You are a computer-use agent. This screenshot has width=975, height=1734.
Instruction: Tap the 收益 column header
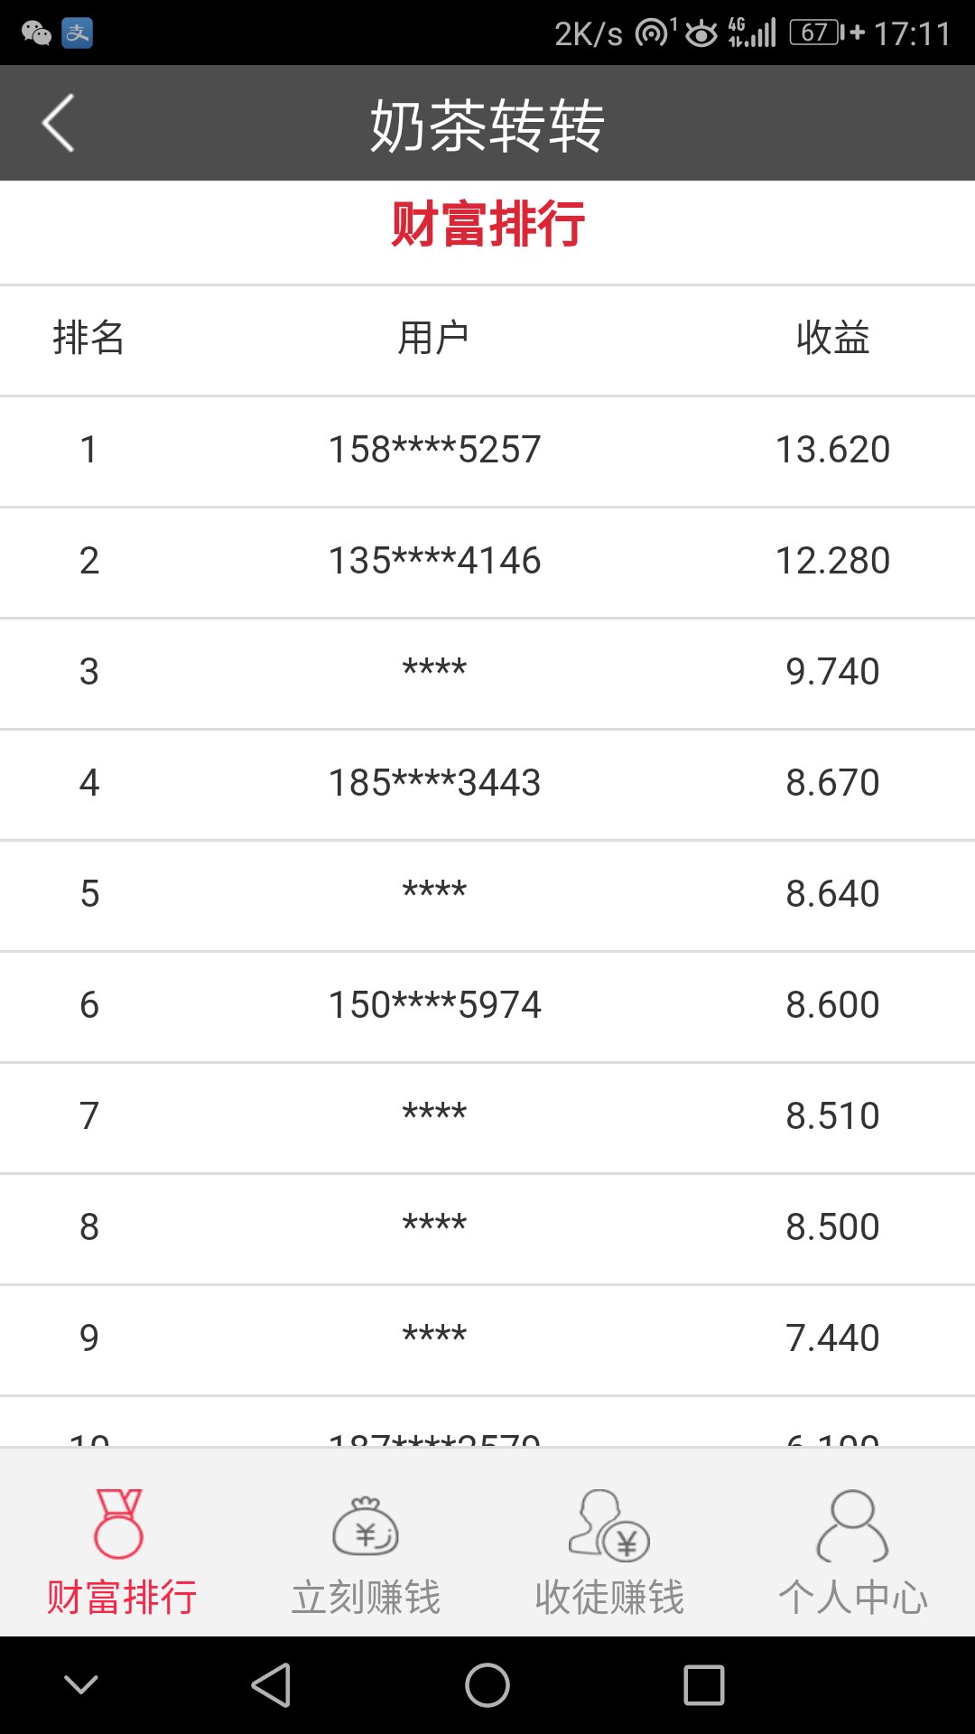(832, 339)
